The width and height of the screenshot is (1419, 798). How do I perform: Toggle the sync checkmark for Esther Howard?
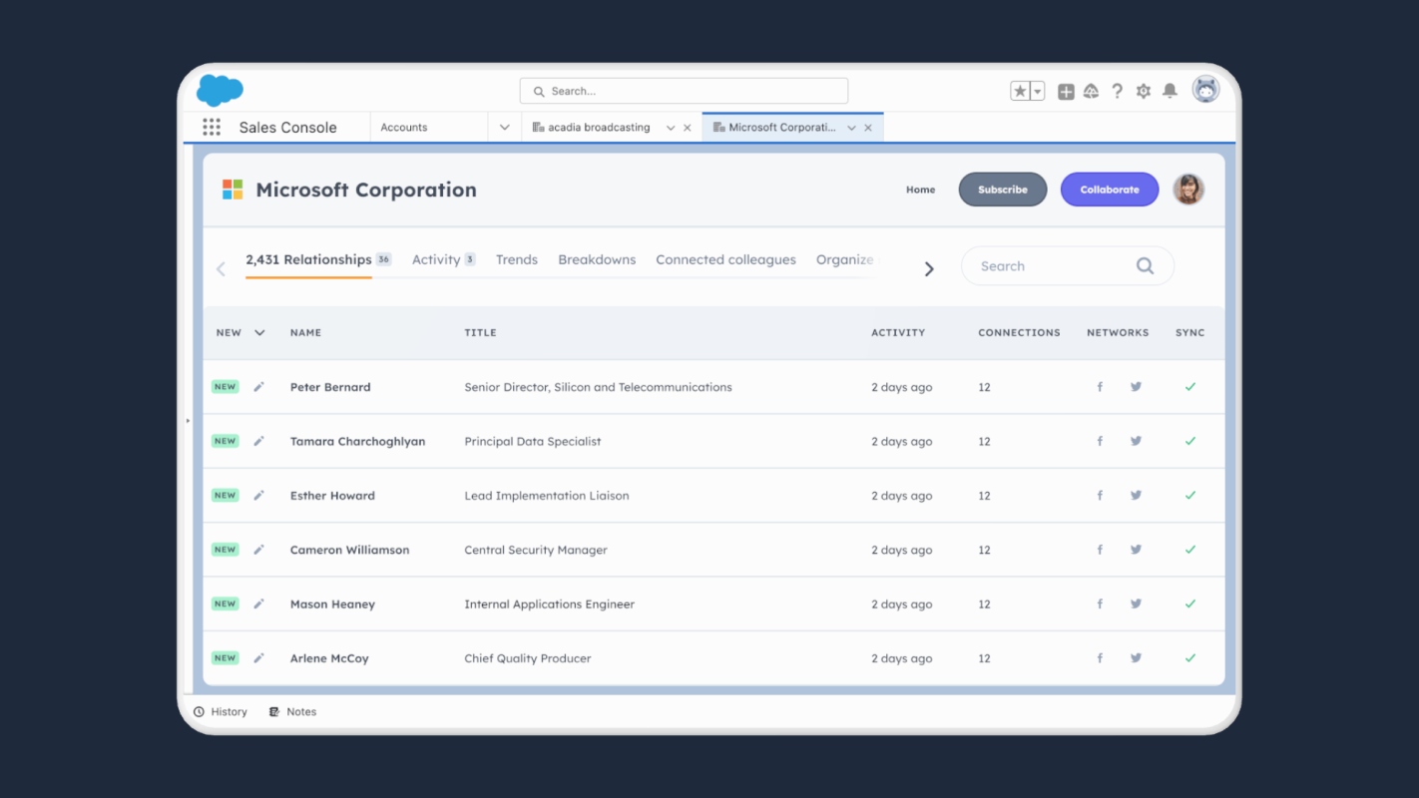coord(1189,496)
